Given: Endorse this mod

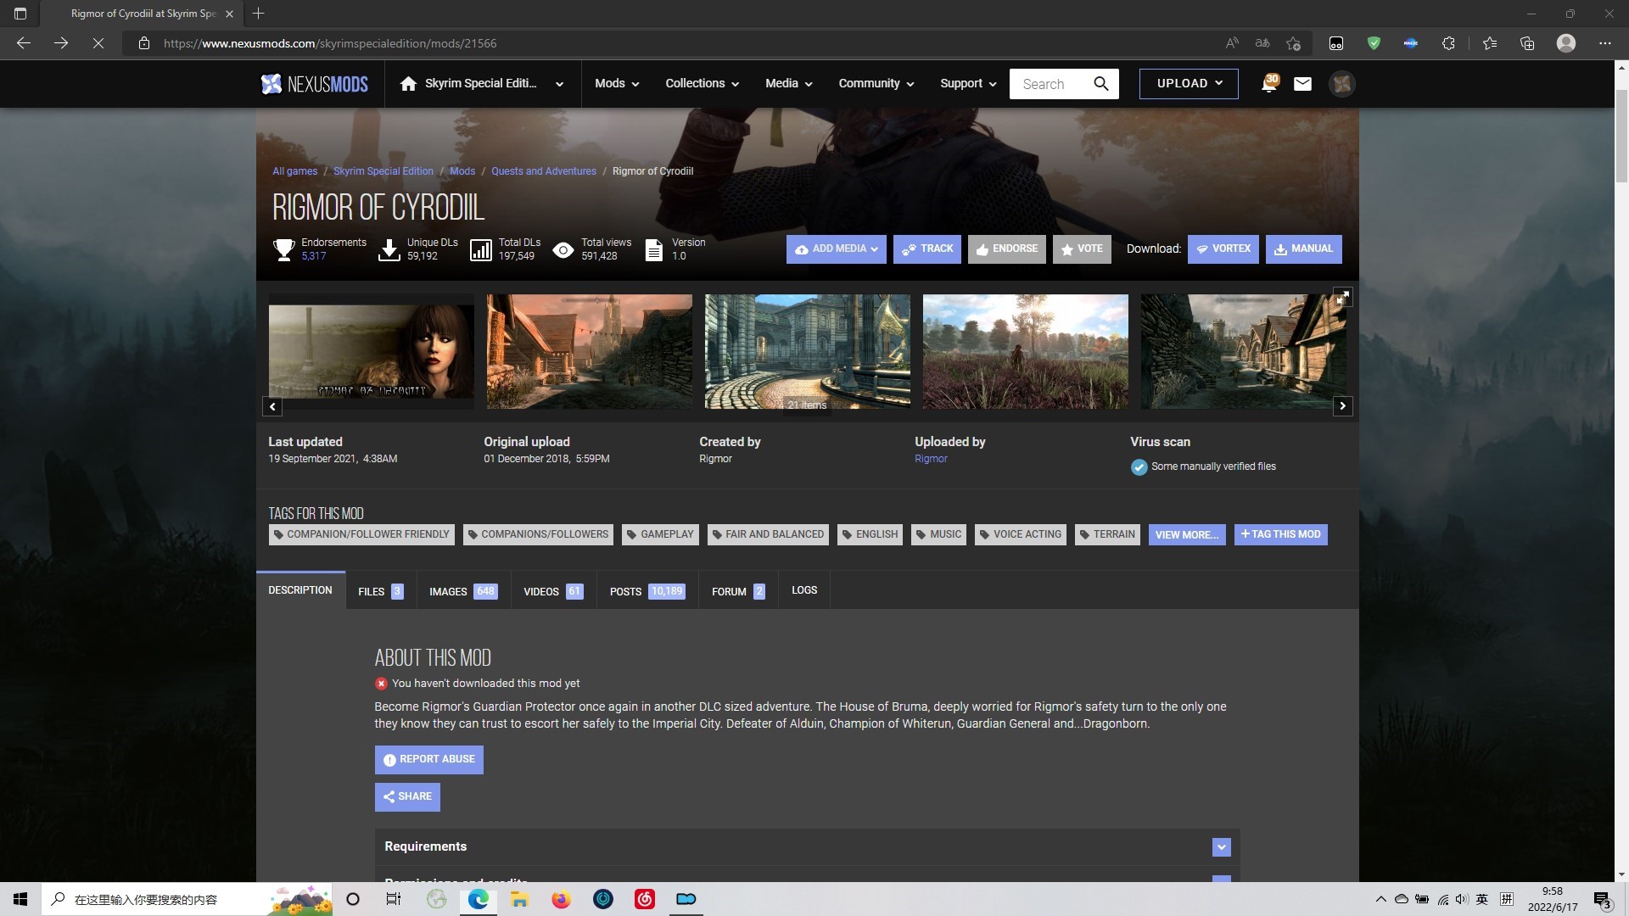Looking at the screenshot, I should 1006,249.
